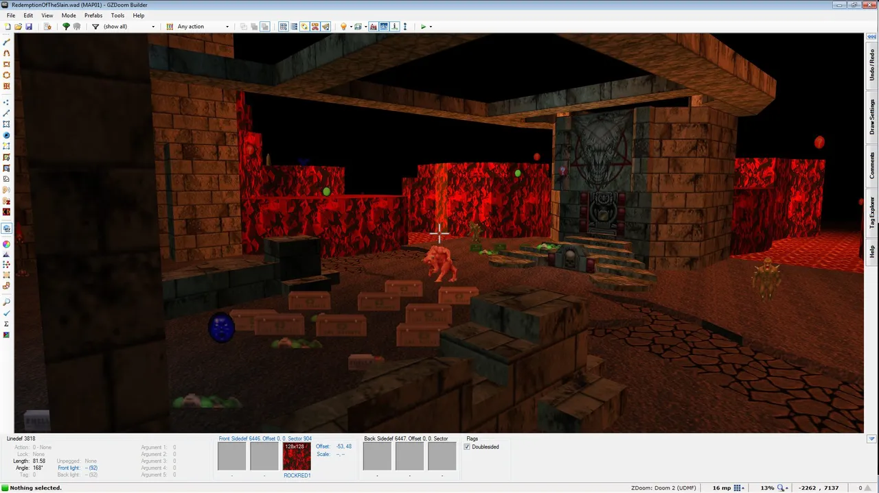Toggle the grid view toolbar button
The image size is (879, 493).
[x=283, y=27]
